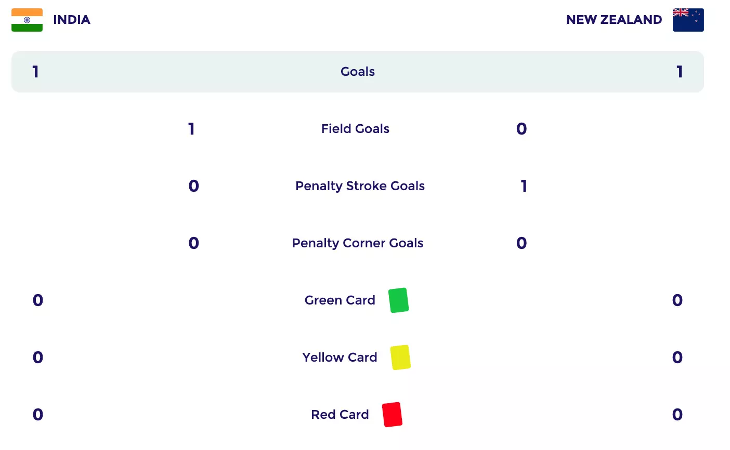Click the Green Card label text
The image size is (730, 450).
pos(340,300)
